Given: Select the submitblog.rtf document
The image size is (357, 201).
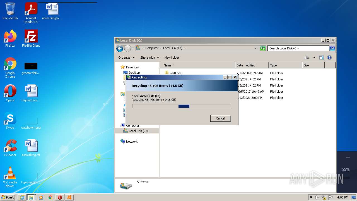Looking at the screenshot, I should click(31, 148).
